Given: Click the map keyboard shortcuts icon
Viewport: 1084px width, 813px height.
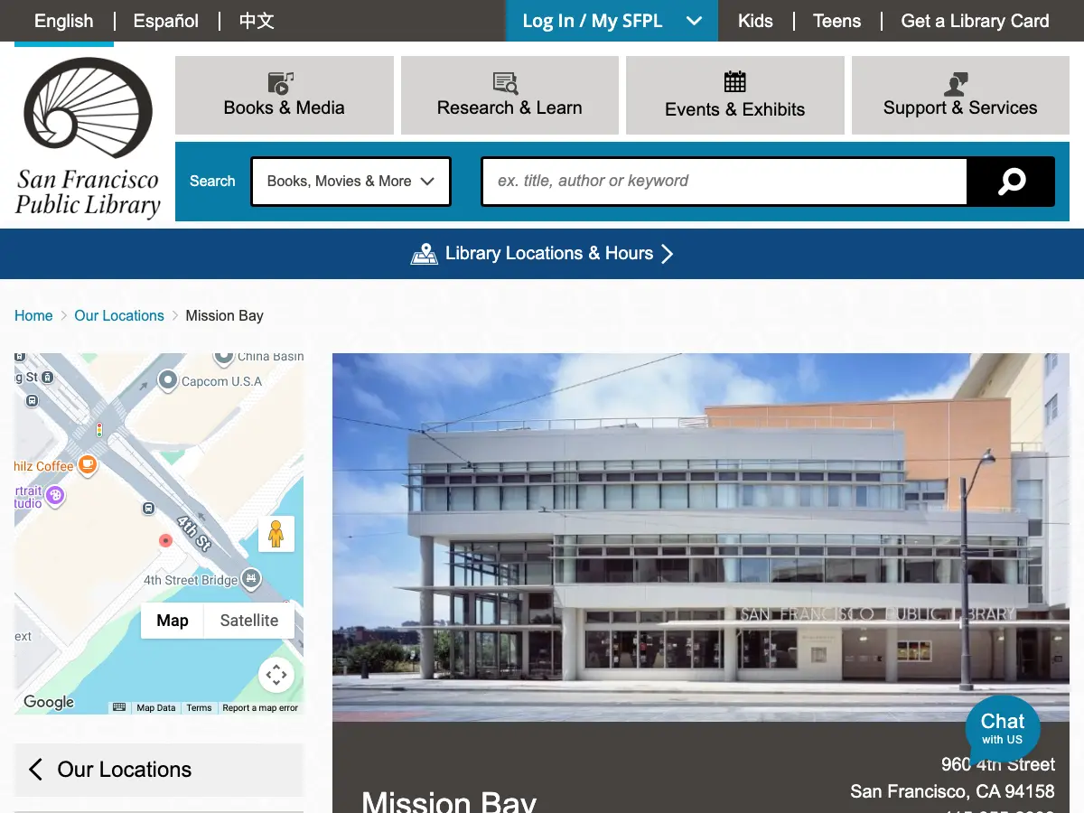Looking at the screenshot, I should click(x=119, y=707).
